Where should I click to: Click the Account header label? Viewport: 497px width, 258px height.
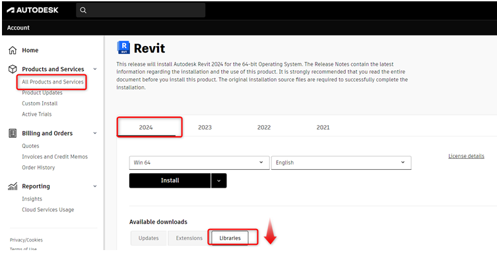pos(18,28)
